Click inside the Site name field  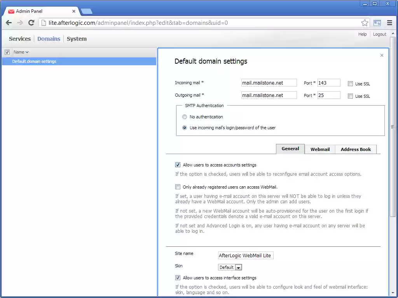click(245, 255)
